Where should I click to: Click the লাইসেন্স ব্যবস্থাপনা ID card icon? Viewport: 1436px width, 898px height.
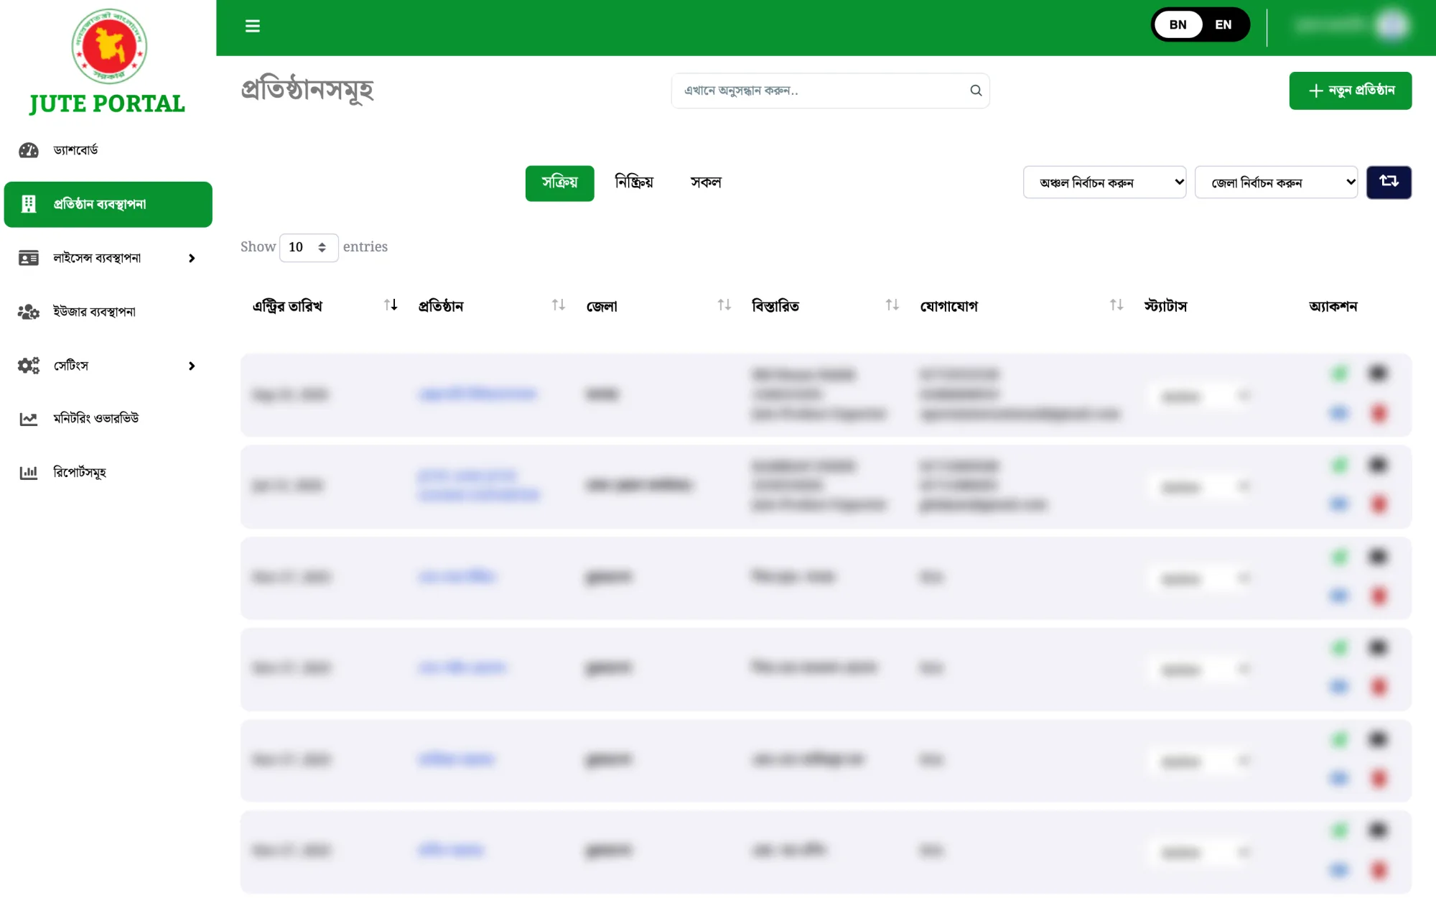pyautogui.click(x=29, y=258)
